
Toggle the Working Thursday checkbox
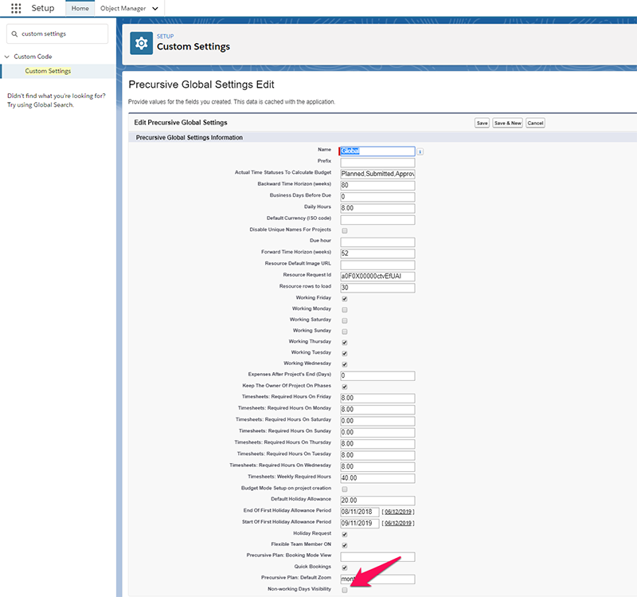tap(345, 343)
